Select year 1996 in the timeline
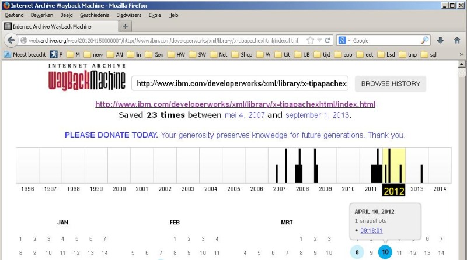Screen dimensions: 467x260 (x=27, y=189)
